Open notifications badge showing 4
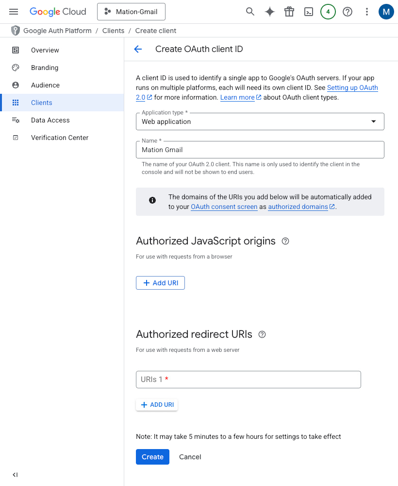Viewport: 398px width, 486px height. (x=328, y=12)
